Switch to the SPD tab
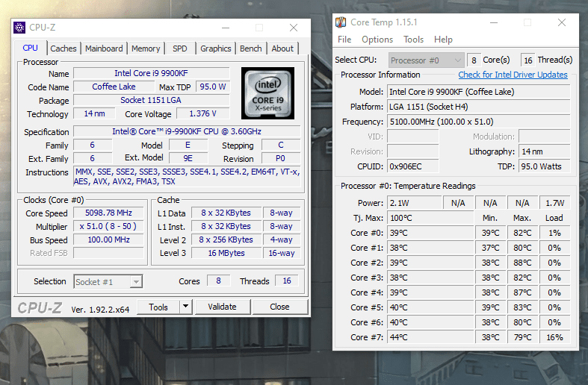 click(x=180, y=48)
